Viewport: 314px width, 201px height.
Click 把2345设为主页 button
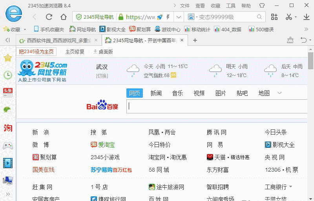[37, 52]
